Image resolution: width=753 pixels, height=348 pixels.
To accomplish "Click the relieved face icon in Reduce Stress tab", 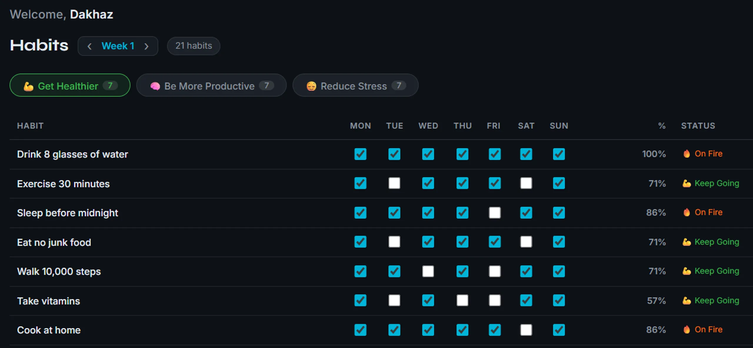I will [311, 86].
